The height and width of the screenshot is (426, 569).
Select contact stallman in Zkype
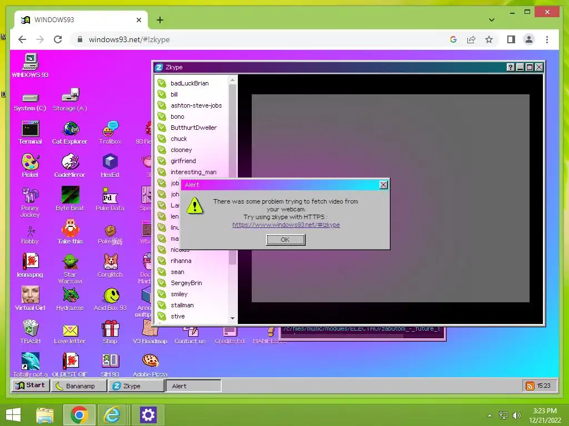click(x=192, y=306)
